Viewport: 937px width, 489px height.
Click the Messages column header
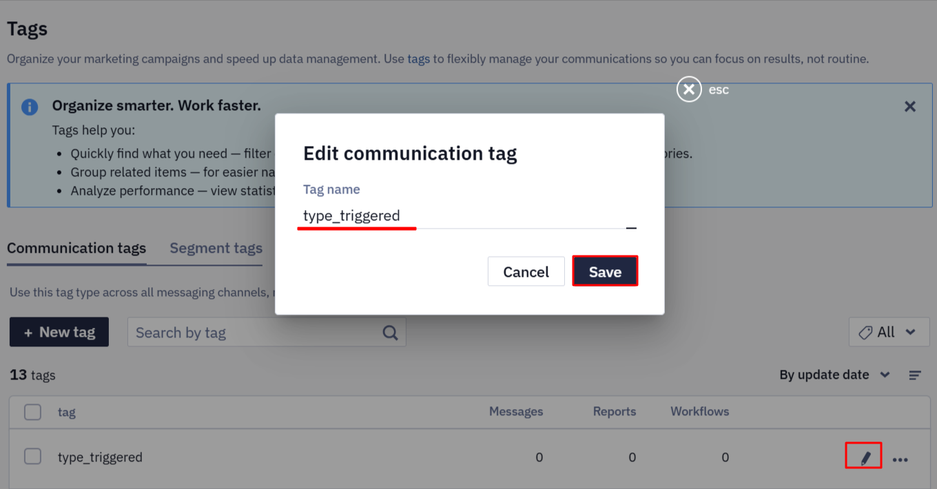(x=516, y=412)
